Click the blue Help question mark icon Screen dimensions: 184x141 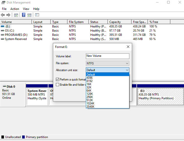(x=24, y=15)
